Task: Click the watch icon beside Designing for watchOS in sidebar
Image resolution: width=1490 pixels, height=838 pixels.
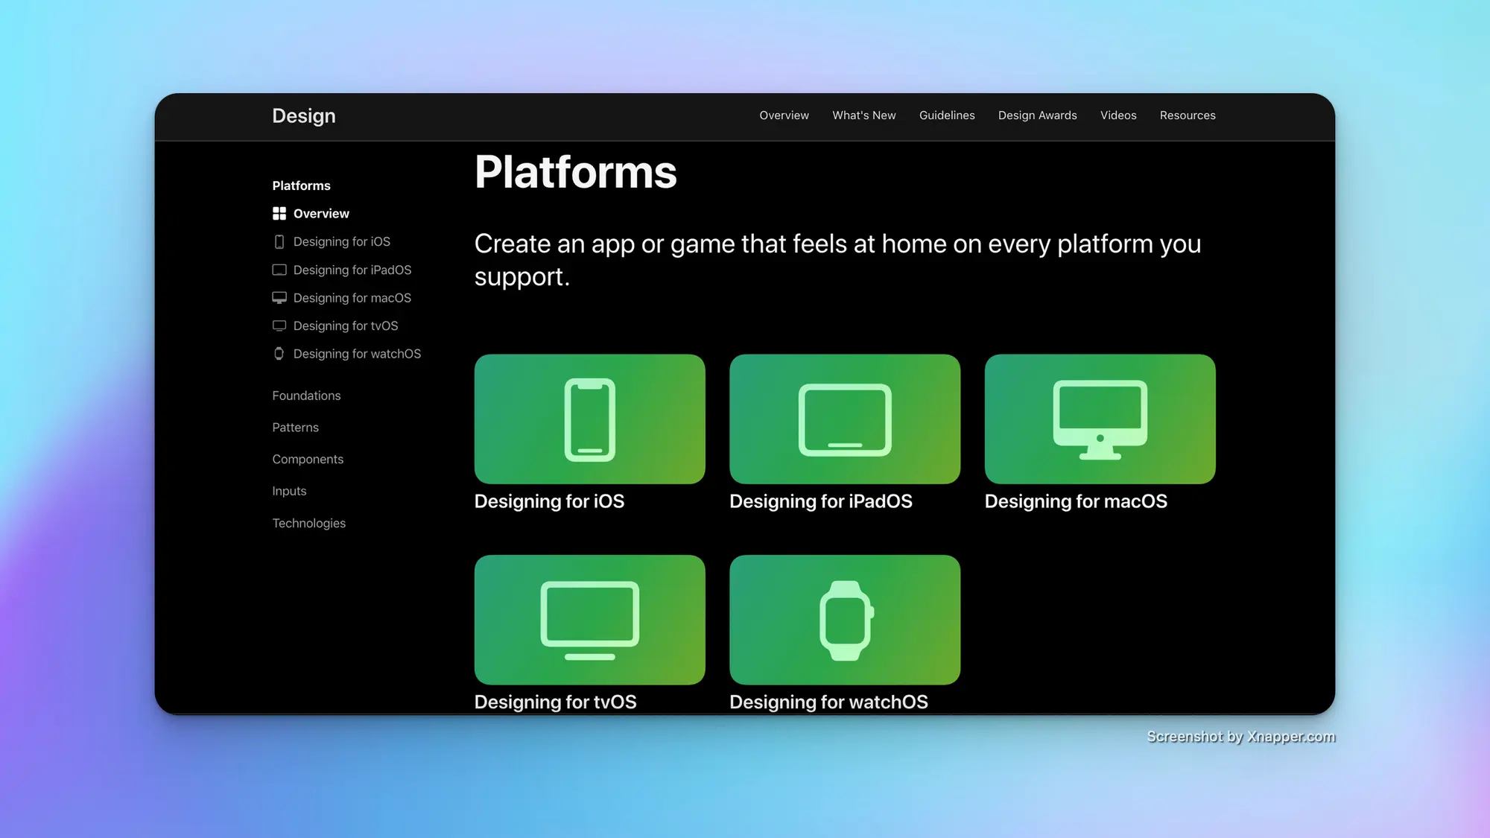Action: click(279, 354)
